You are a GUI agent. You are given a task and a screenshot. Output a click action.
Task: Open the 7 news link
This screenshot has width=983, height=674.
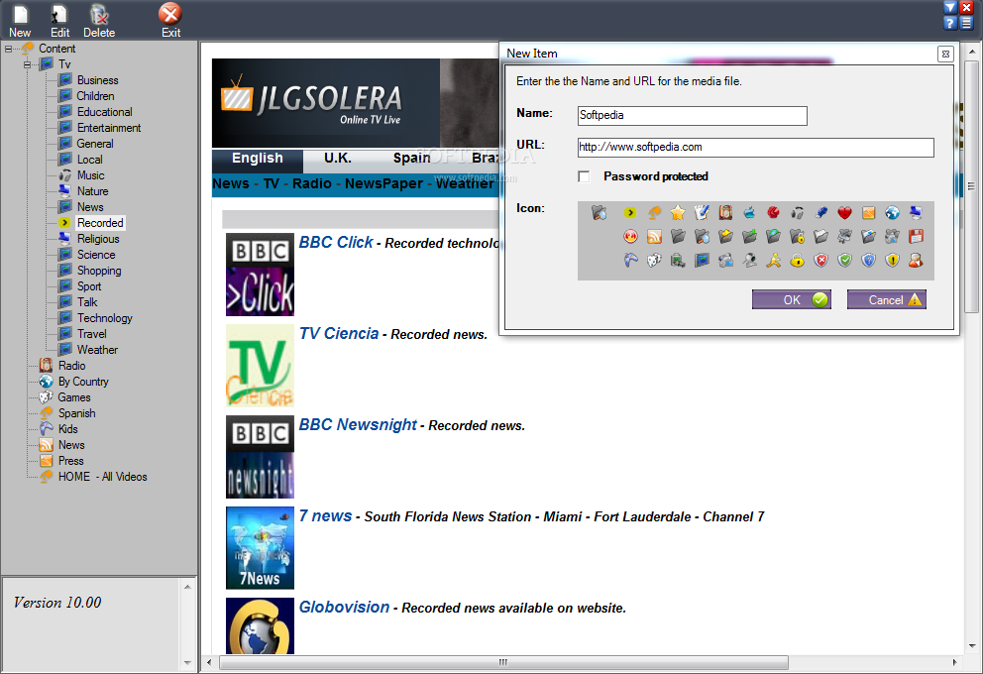pos(325,516)
